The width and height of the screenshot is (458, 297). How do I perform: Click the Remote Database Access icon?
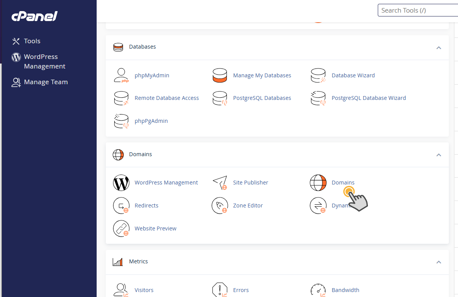(x=121, y=98)
